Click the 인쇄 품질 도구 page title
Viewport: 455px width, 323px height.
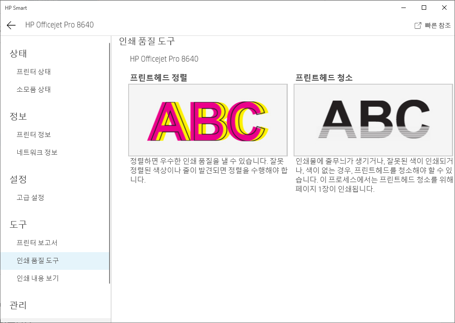[147, 41]
